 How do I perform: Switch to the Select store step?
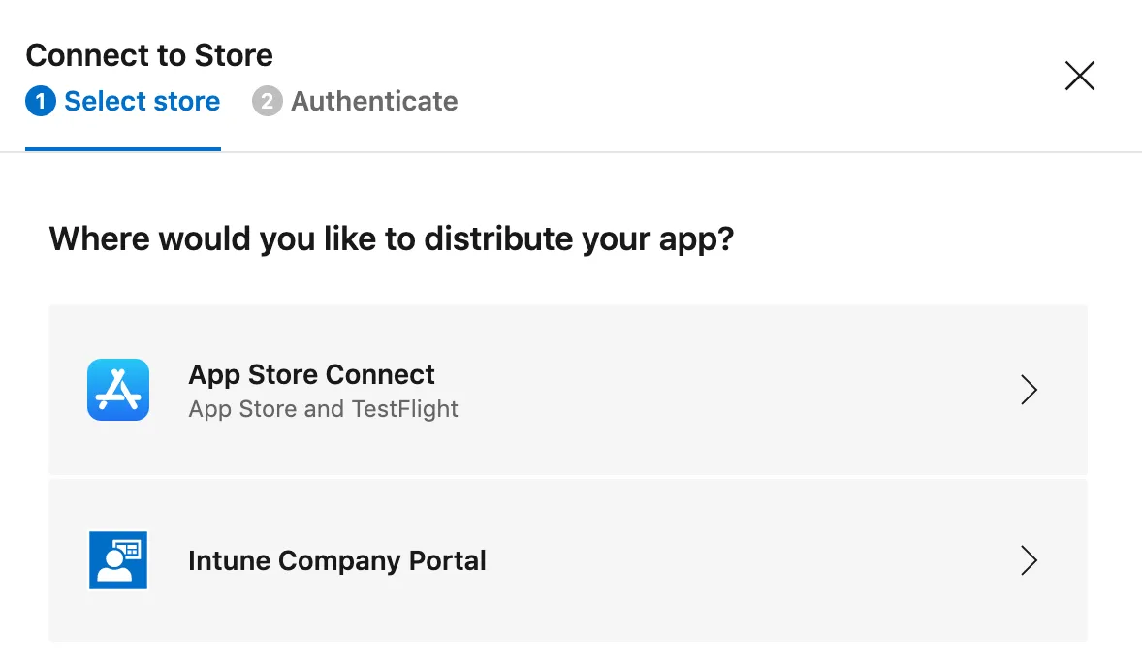tap(142, 101)
